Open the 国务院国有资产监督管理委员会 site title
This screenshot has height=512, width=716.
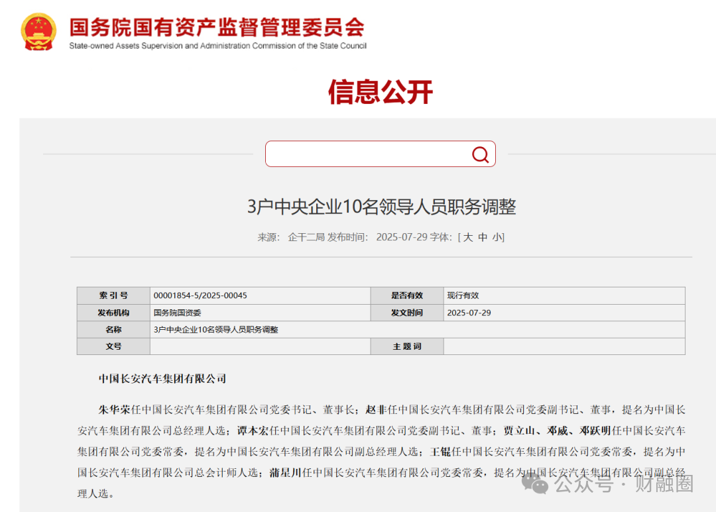(217, 27)
